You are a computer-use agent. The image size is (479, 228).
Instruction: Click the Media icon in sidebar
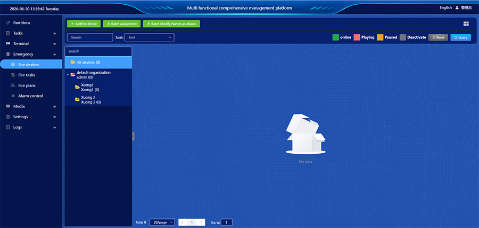(x=8, y=106)
